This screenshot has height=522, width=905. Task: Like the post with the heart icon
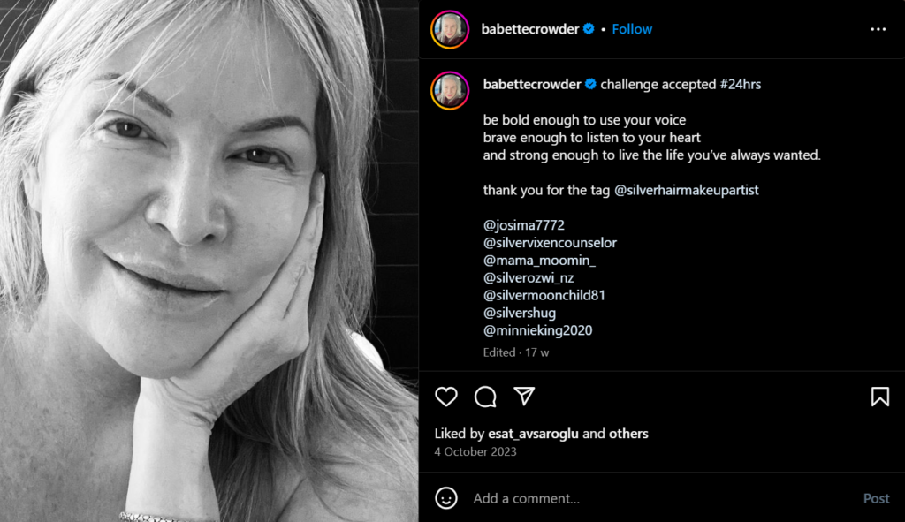(x=445, y=397)
